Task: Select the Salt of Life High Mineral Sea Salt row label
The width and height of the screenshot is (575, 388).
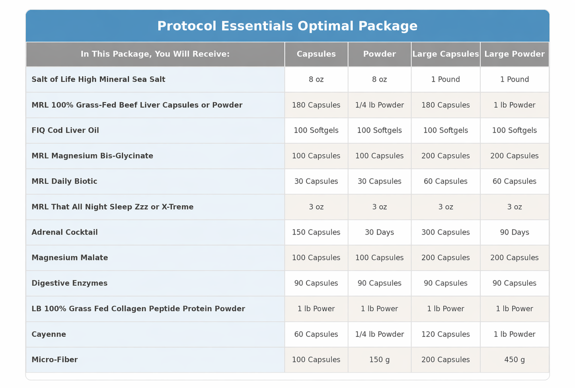Action: [x=98, y=79]
